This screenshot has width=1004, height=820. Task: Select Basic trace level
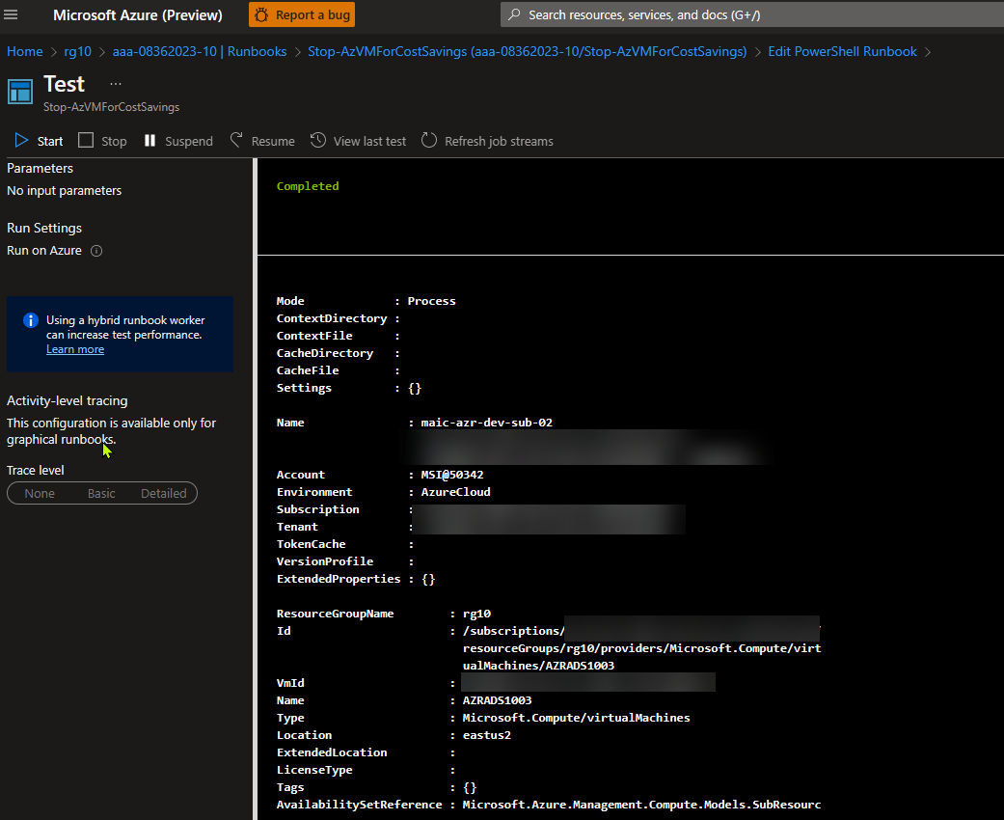[x=101, y=493]
